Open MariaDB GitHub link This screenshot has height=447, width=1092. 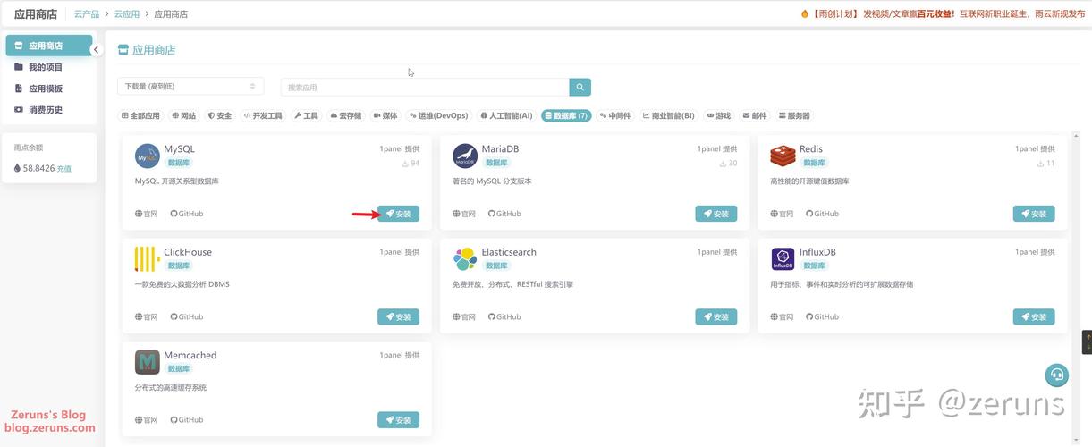[x=504, y=214]
